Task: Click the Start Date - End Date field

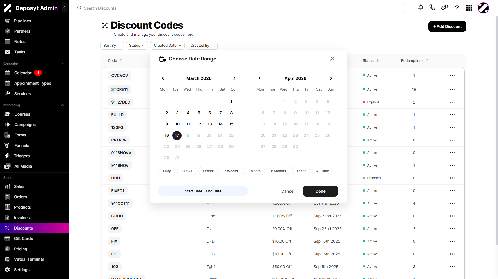Action: tap(203, 191)
